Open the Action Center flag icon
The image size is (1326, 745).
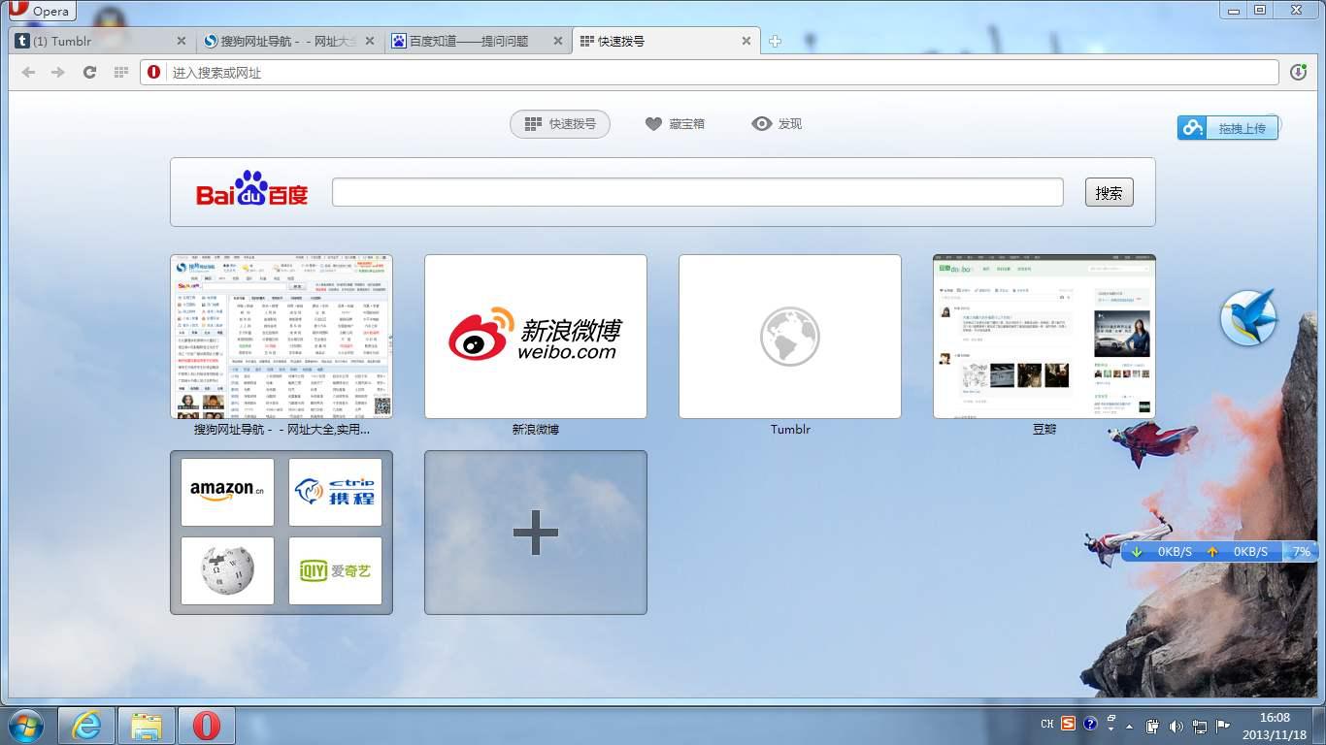click(1223, 725)
